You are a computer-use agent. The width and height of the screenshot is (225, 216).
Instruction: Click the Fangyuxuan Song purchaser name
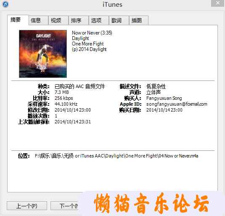pos(164,98)
